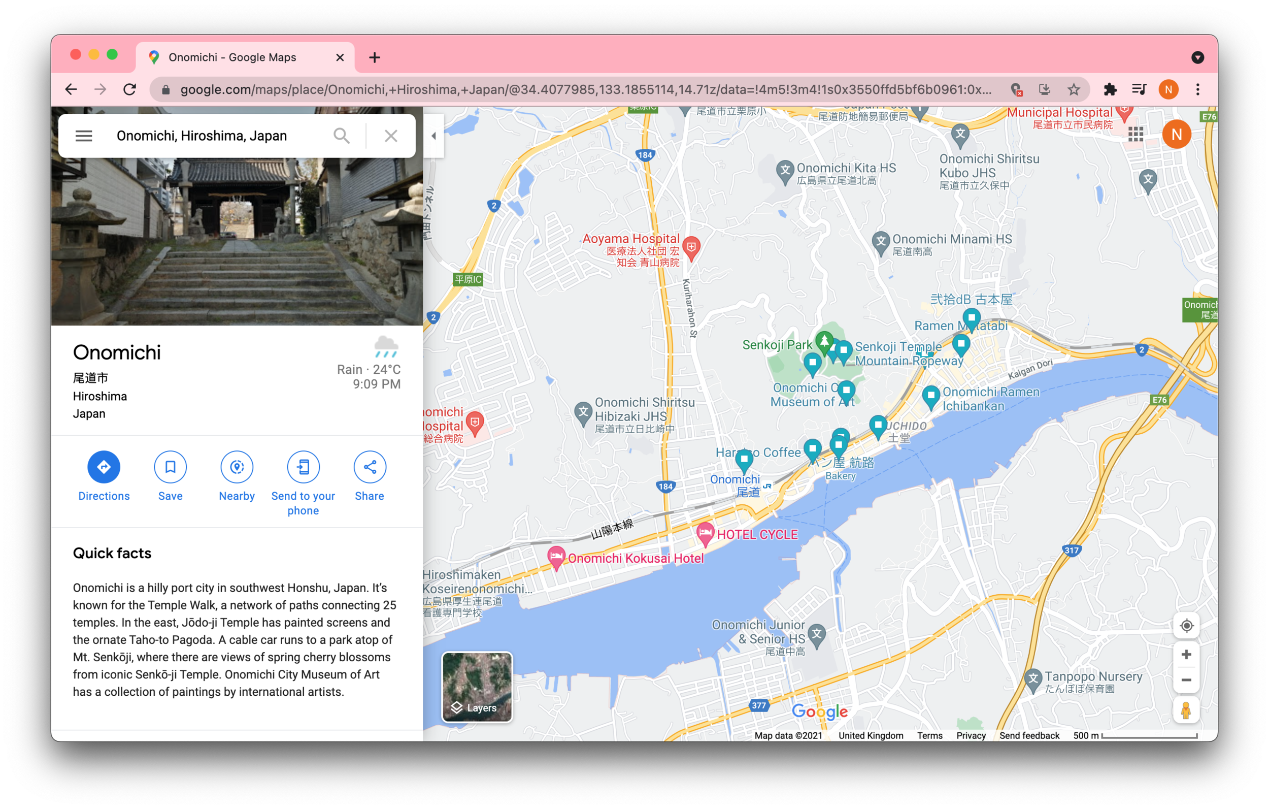1269x809 pixels.
Task: Zoom in with the plus button
Action: pyautogui.click(x=1186, y=655)
